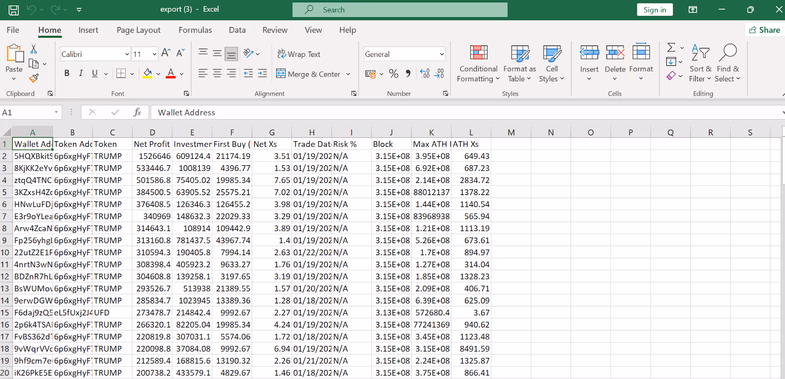Screen dimensions: 785x379
Task: Open Find & Select menu
Action: [x=728, y=63]
